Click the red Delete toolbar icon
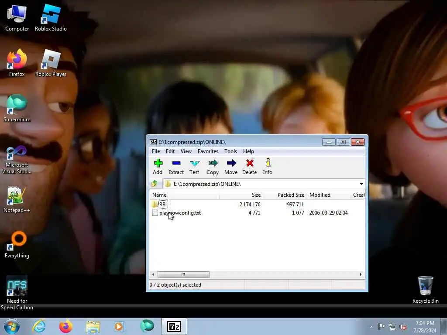Image resolution: width=447 pixels, height=335 pixels. pos(249,167)
